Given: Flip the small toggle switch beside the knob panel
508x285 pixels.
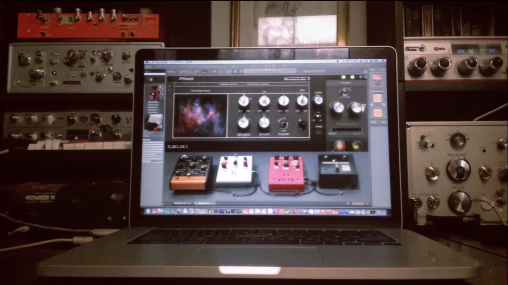Looking at the screenshot, I should 317,116.
